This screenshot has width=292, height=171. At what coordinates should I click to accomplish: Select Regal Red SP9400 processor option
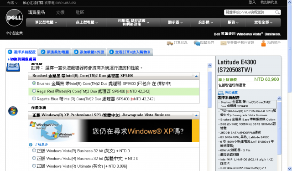(x=34, y=91)
